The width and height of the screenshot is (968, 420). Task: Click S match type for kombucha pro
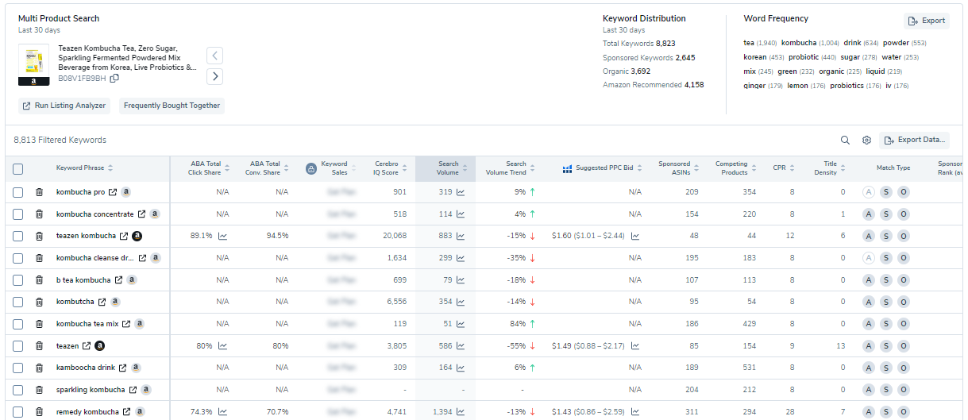pos(886,192)
